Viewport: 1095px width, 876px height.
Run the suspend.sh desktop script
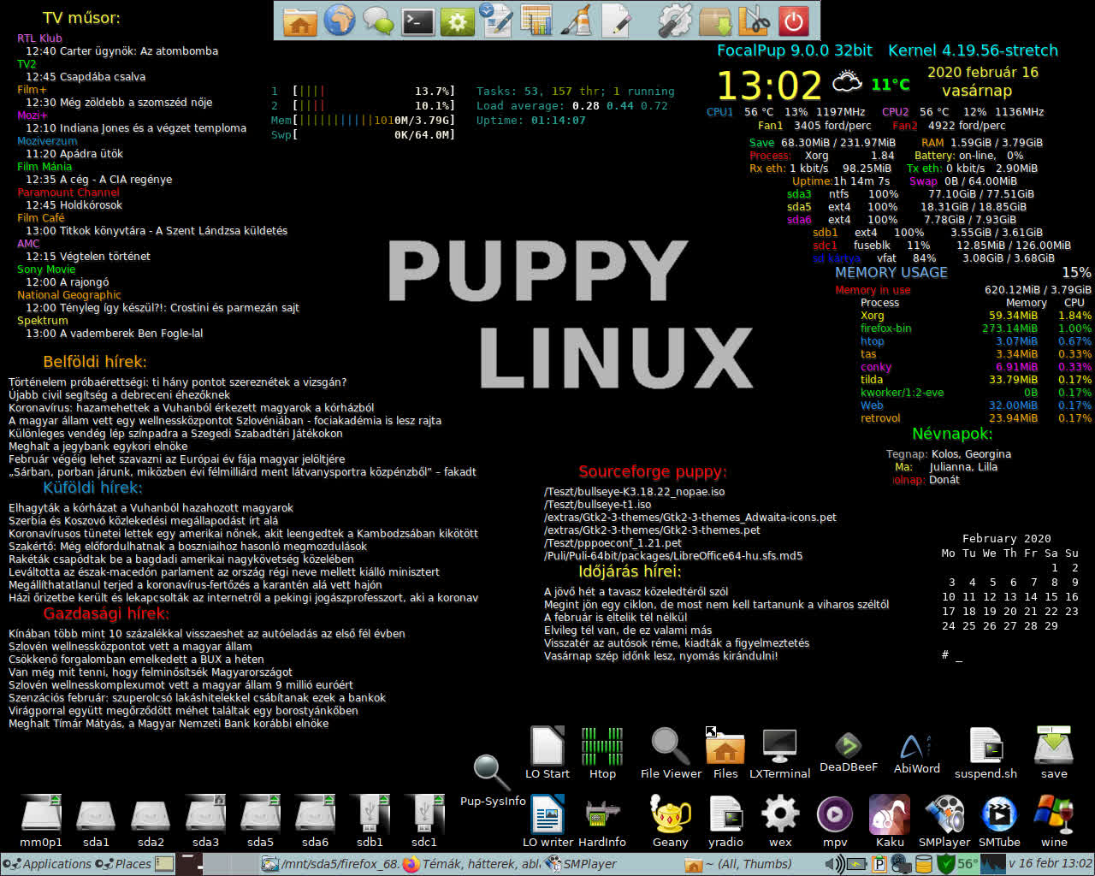point(985,754)
